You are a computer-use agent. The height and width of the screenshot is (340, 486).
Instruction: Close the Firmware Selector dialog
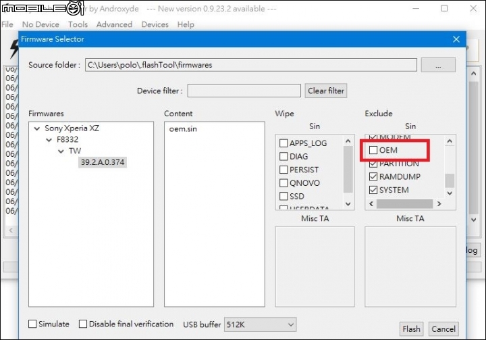coord(456,39)
